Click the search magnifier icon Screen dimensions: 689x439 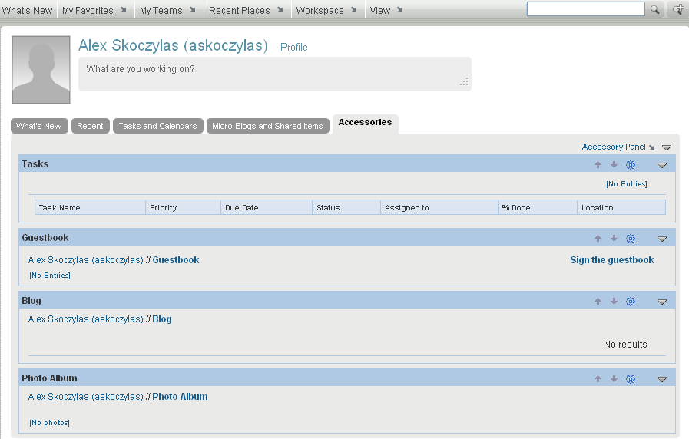tap(654, 9)
